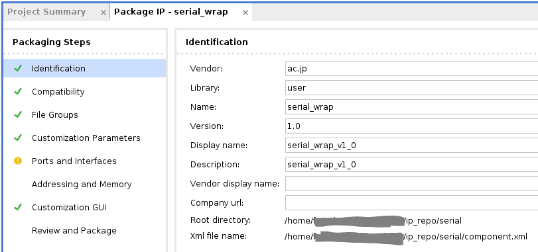Click the green checkmark next to File Groups

(x=18, y=114)
